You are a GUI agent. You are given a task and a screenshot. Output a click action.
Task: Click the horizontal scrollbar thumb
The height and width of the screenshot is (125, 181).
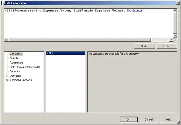coord(79,40)
